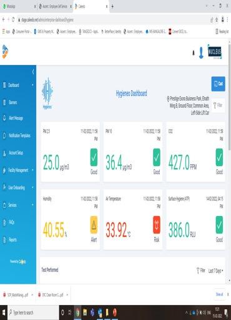This screenshot has width=231, height=320.
Task: Switch to the WhatsApp browser tab
Action: tap(19, 6)
